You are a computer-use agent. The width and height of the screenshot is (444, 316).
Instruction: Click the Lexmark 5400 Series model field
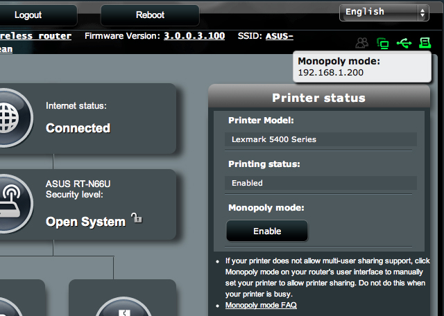[x=321, y=139]
